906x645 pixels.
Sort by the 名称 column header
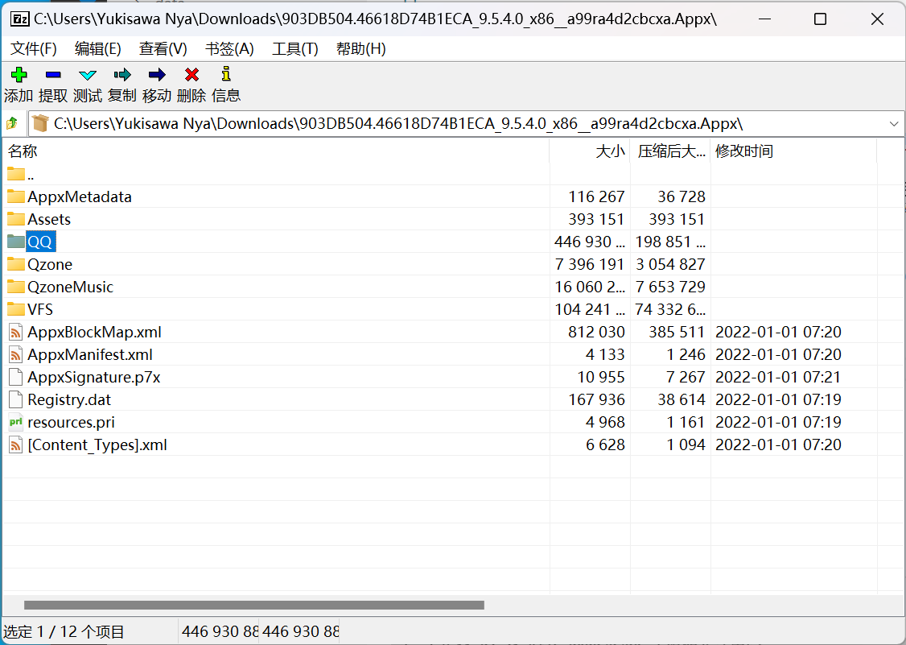(23, 151)
